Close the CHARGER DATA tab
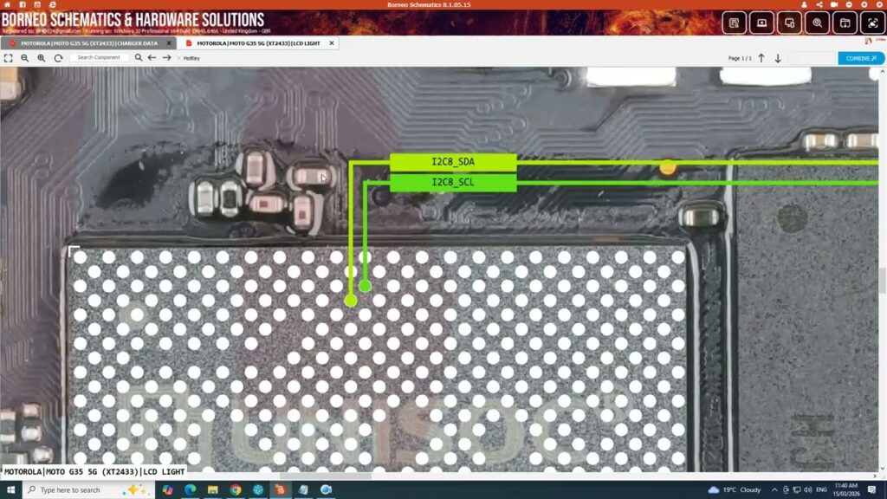The image size is (887, 499). coord(168,42)
